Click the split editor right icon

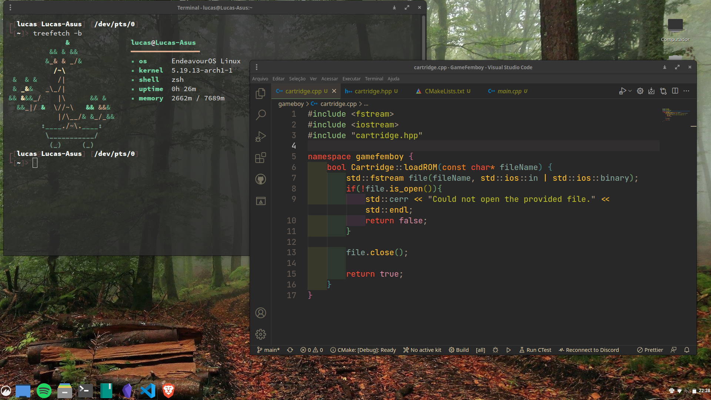tap(675, 91)
